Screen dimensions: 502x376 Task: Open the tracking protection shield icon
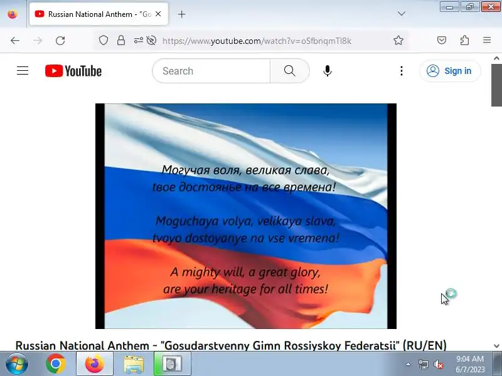[x=103, y=40]
